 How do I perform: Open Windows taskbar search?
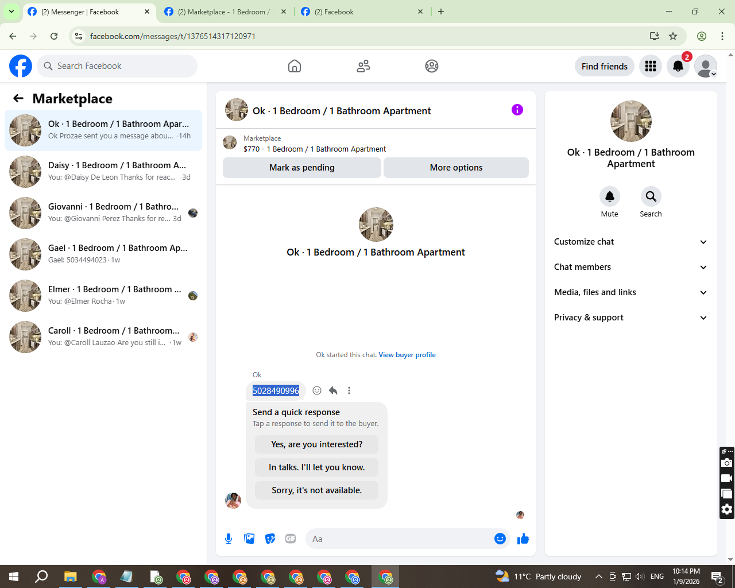(41, 577)
